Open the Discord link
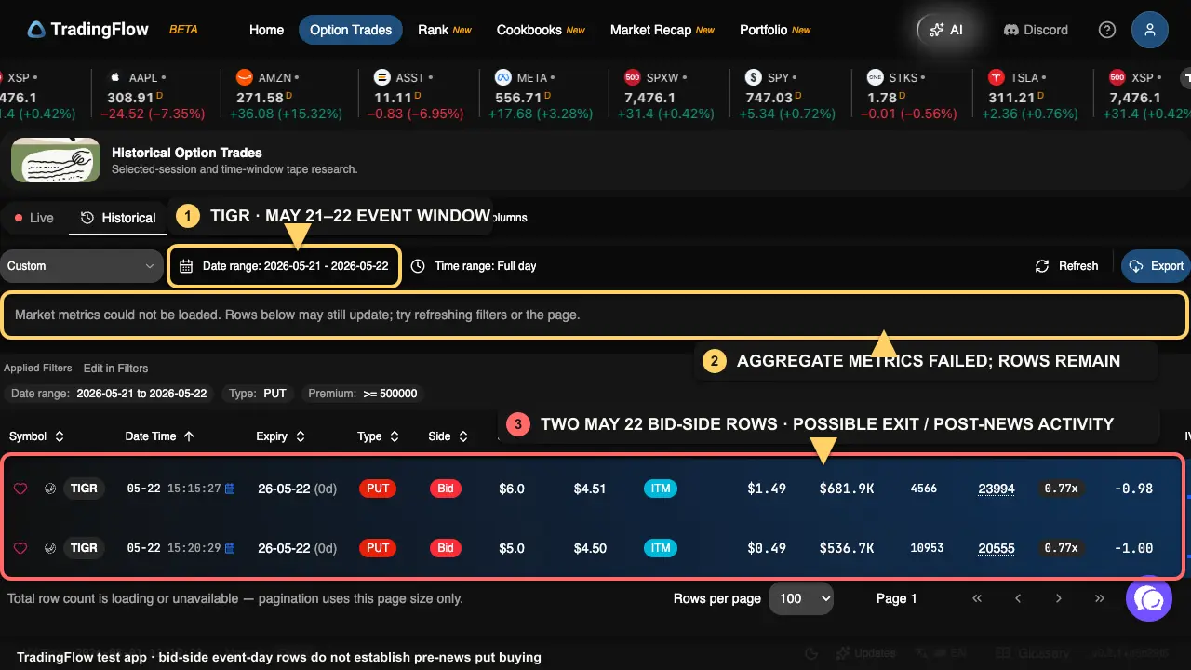Viewport: 1191px width, 670px height. point(1036,30)
